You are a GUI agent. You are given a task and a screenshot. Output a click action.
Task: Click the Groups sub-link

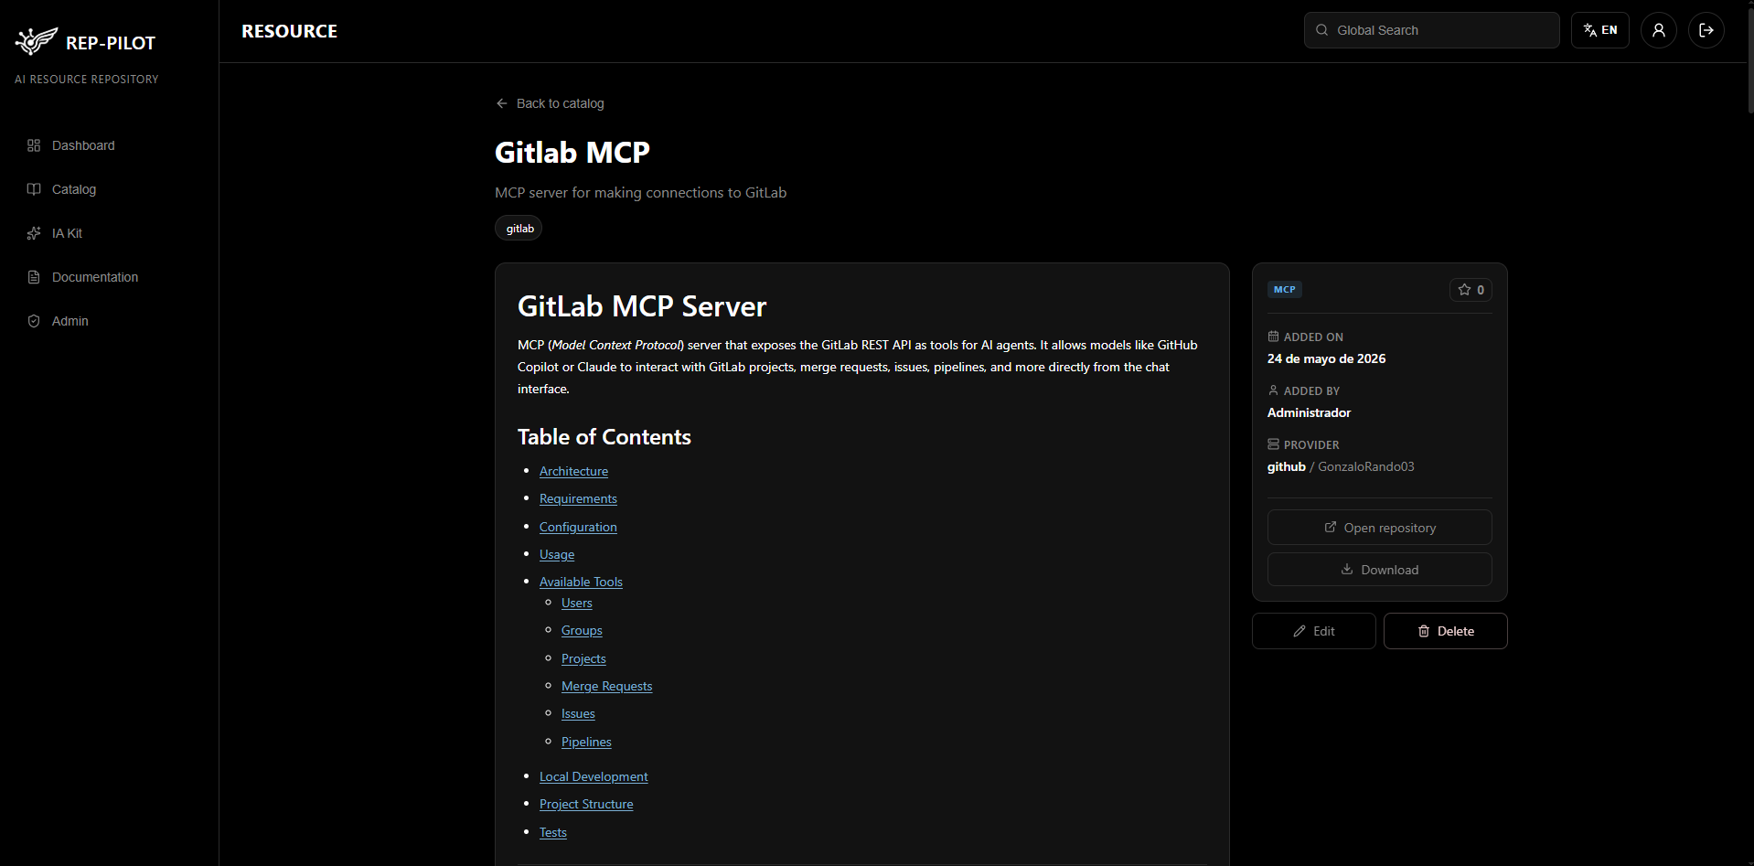582,630
